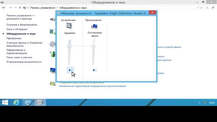
Task: Click the Speakers volume slider handle
Action: 69,46
